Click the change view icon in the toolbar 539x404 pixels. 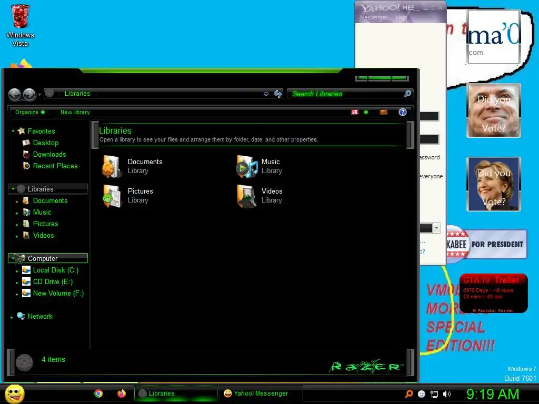coord(355,112)
